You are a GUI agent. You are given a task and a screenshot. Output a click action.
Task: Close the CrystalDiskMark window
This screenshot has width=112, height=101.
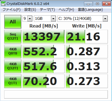106,4
